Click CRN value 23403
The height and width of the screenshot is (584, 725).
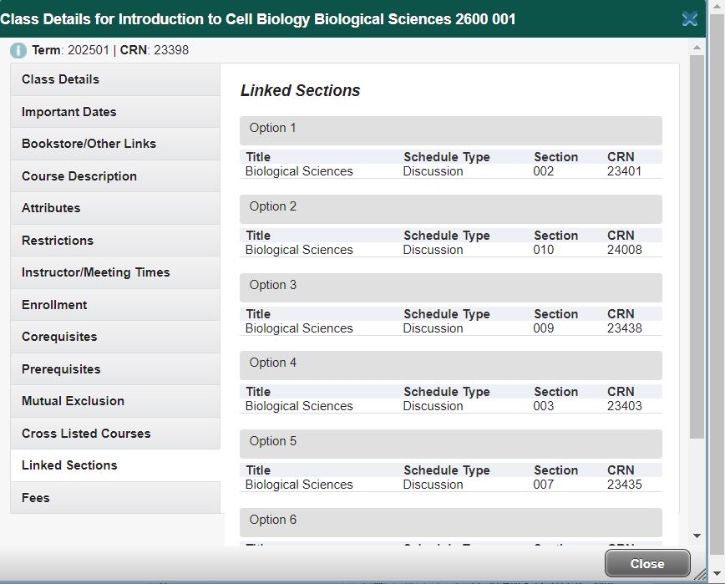(x=624, y=406)
